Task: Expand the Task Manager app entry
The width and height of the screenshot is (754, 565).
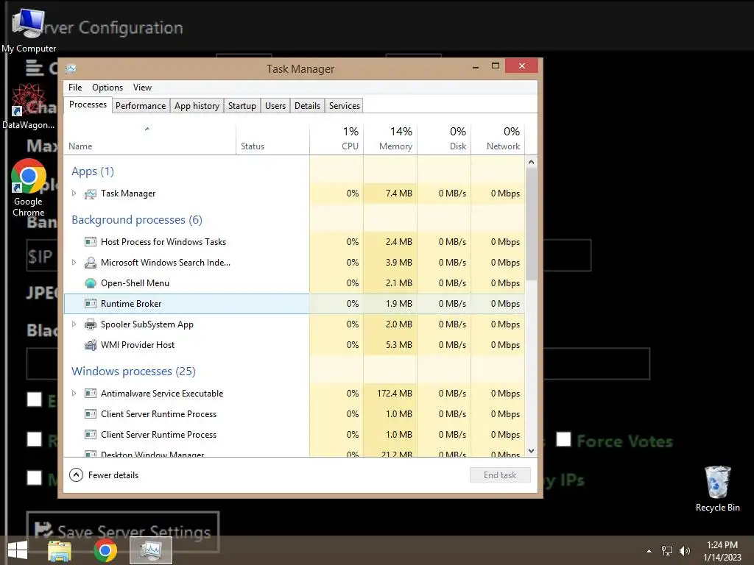Action: click(x=74, y=193)
